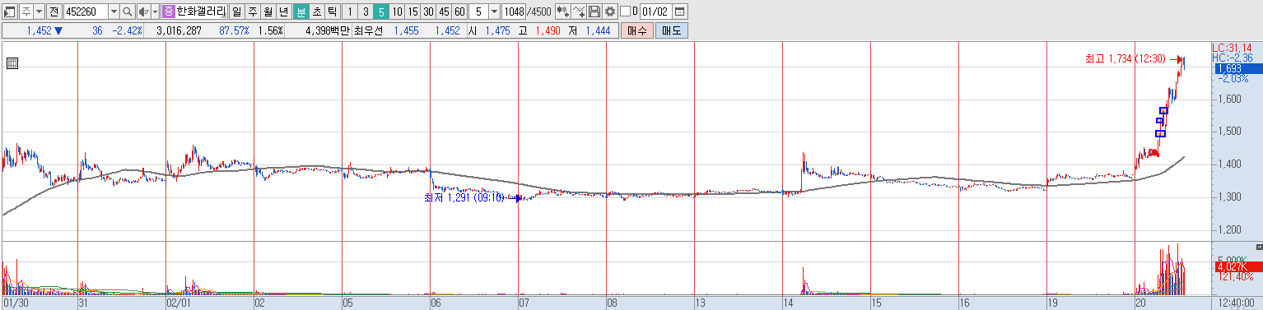This screenshot has height=310, width=1263.
Task: Select the 분 (minute) chart period
Action: click(x=301, y=12)
